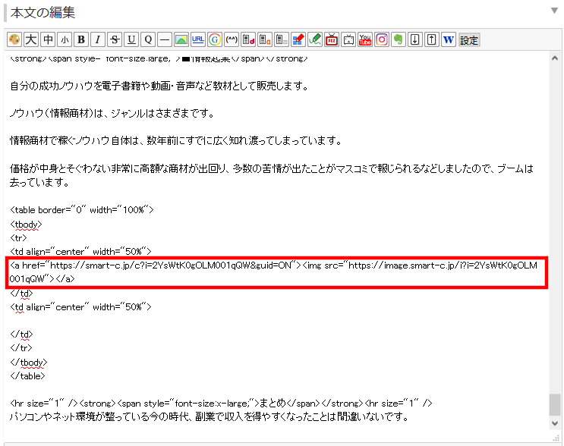Click the '本文の編集' section heading
This screenshot has width=564, height=446.
click(x=43, y=13)
